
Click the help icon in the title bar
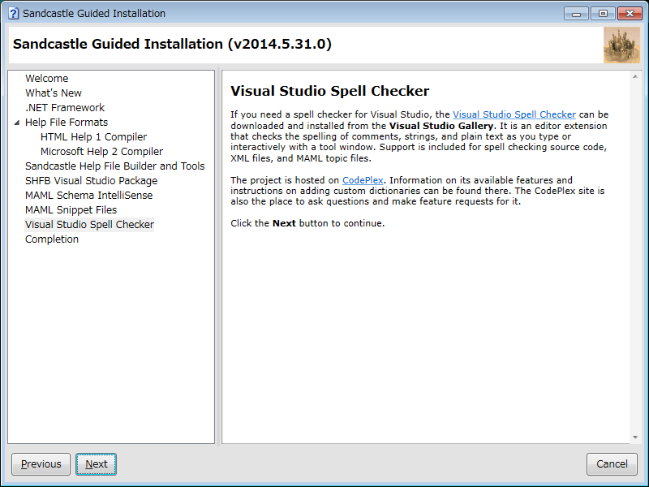(x=13, y=13)
